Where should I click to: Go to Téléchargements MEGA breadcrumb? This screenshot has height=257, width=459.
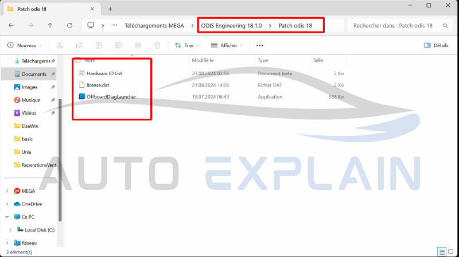pyautogui.click(x=154, y=26)
